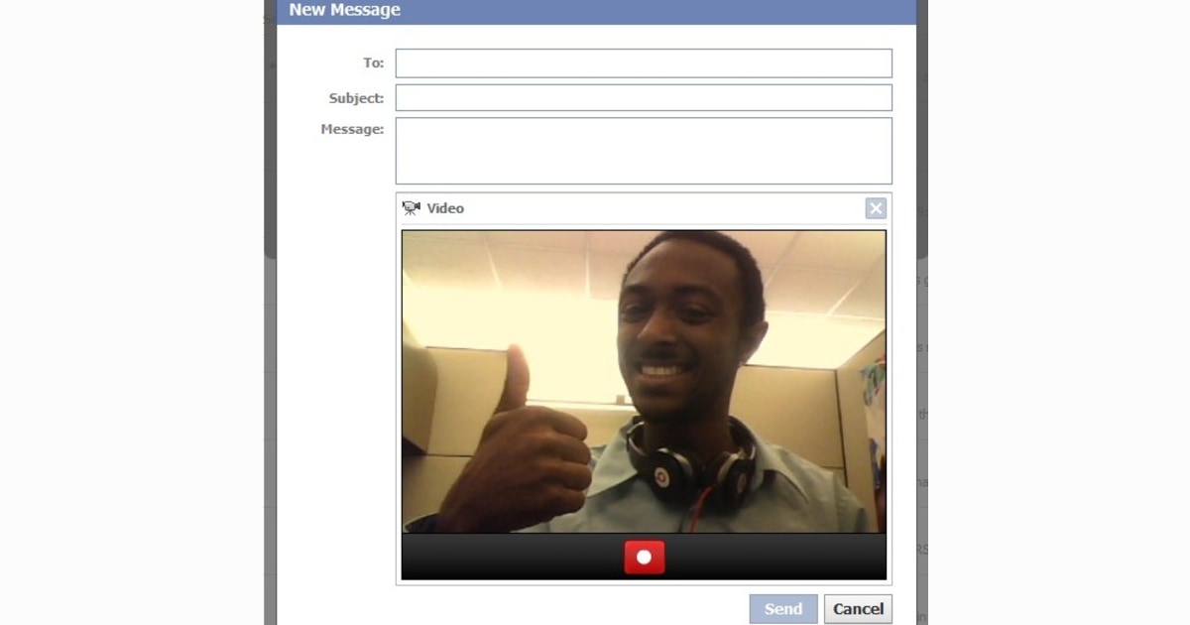The image size is (1190, 625).
Task: Click the webcam preview image
Action: pos(644,382)
